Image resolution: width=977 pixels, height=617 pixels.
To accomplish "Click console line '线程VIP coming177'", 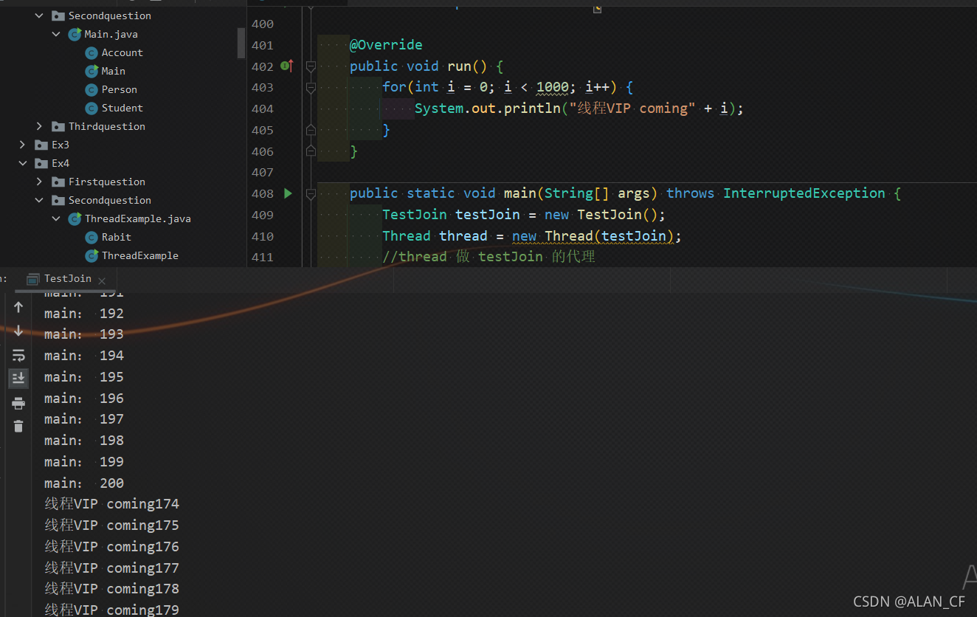I will pyautogui.click(x=112, y=568).
